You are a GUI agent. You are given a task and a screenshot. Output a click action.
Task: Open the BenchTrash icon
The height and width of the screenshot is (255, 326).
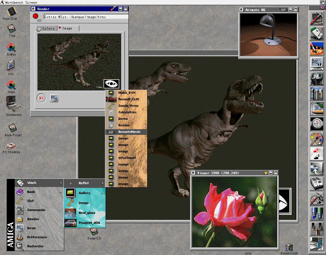289,247
